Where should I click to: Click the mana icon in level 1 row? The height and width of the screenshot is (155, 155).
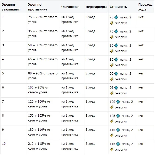pos(116,17)
